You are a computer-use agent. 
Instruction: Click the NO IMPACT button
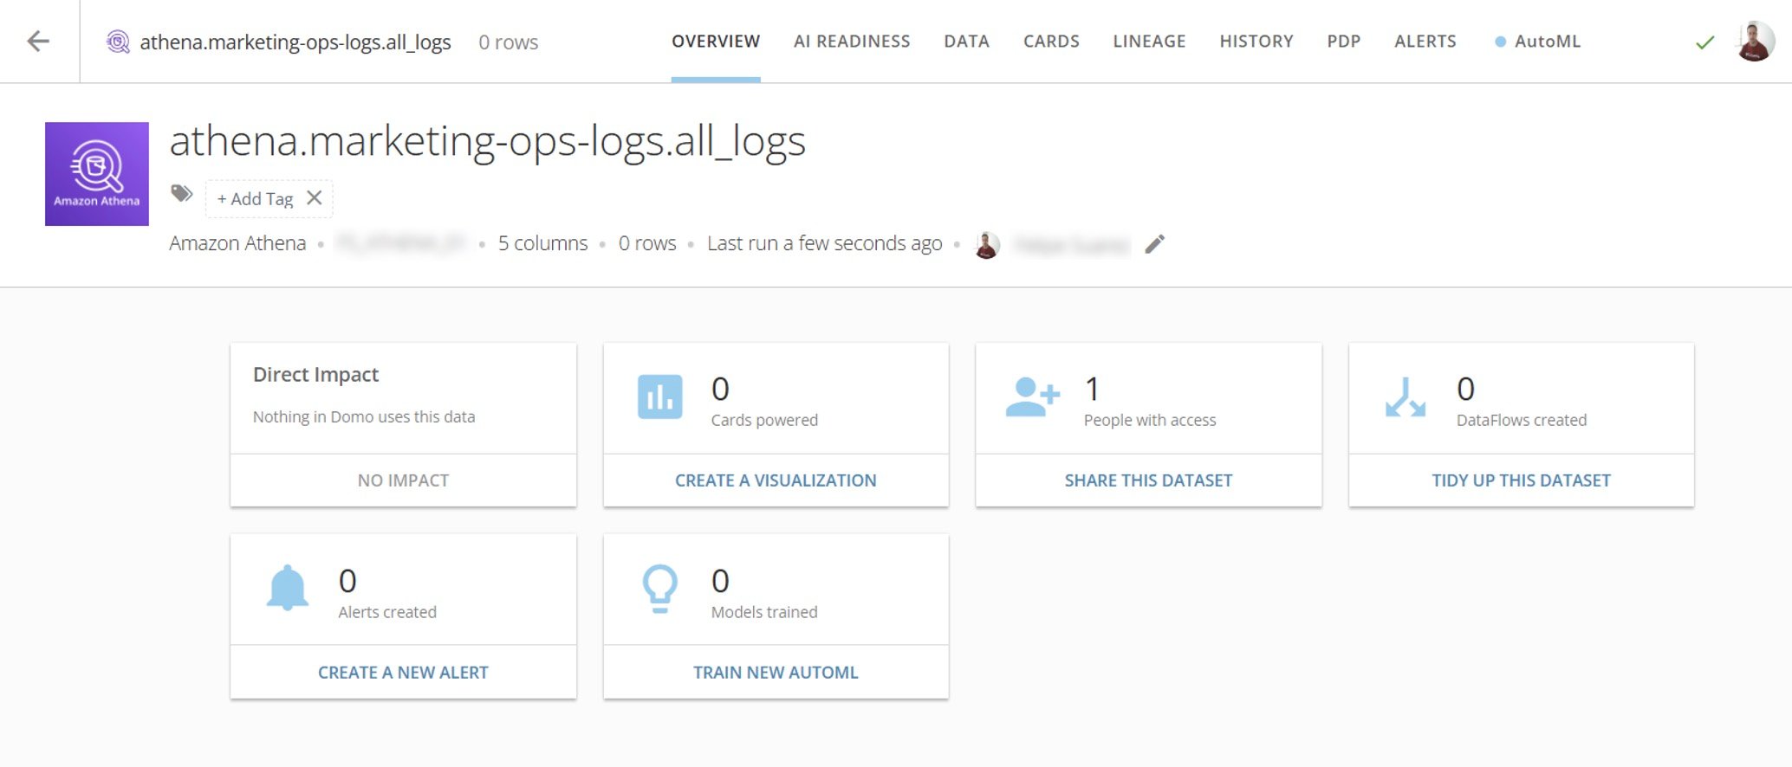403,480
